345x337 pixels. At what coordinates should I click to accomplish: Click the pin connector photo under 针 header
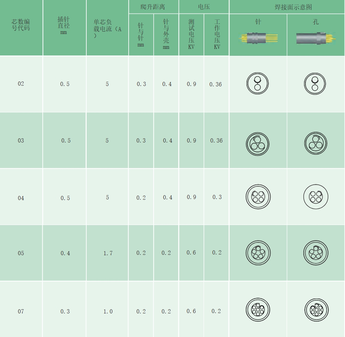click(258, 38)
